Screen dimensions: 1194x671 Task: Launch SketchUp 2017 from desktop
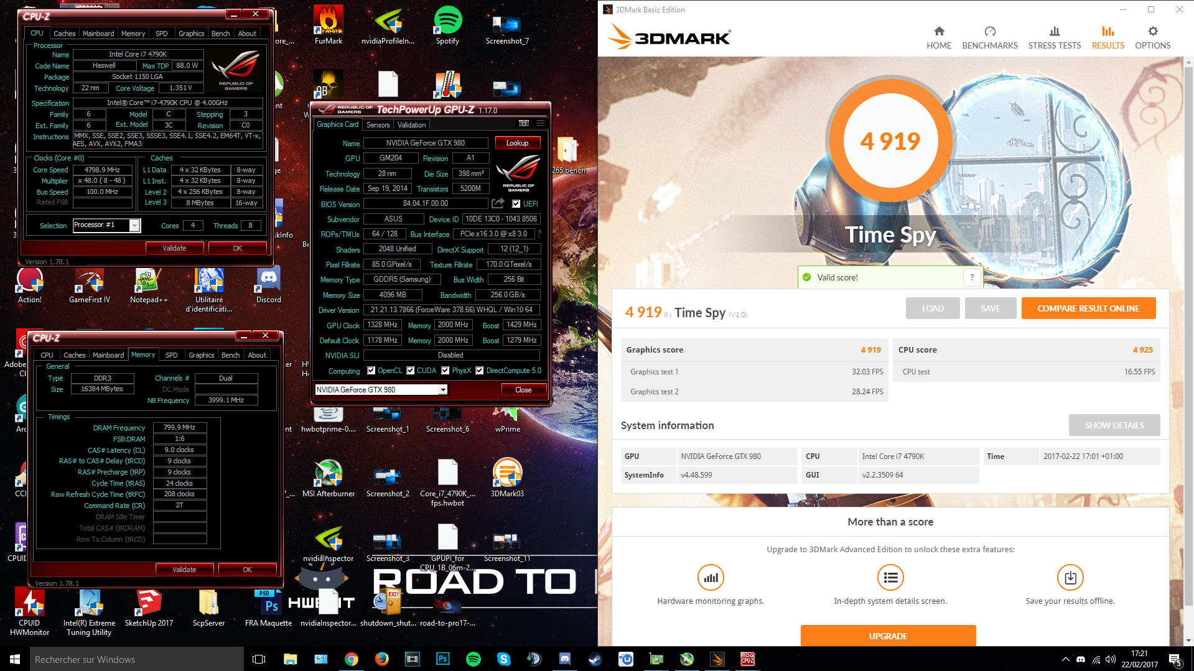tap(149, 608)
